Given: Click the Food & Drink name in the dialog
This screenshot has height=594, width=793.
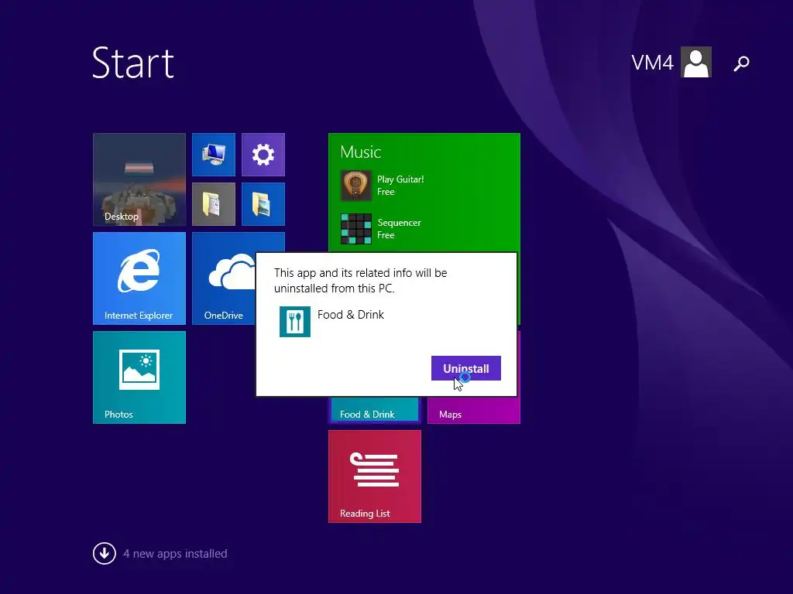Looking at the screenshot, I should 351,315.
